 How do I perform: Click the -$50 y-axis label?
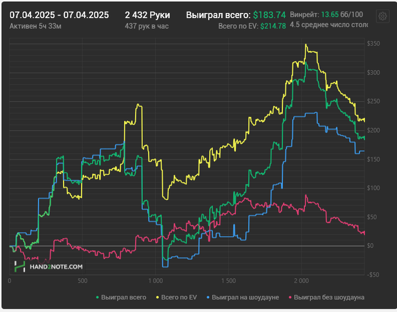pyautogui.click(x=372, y=275)
